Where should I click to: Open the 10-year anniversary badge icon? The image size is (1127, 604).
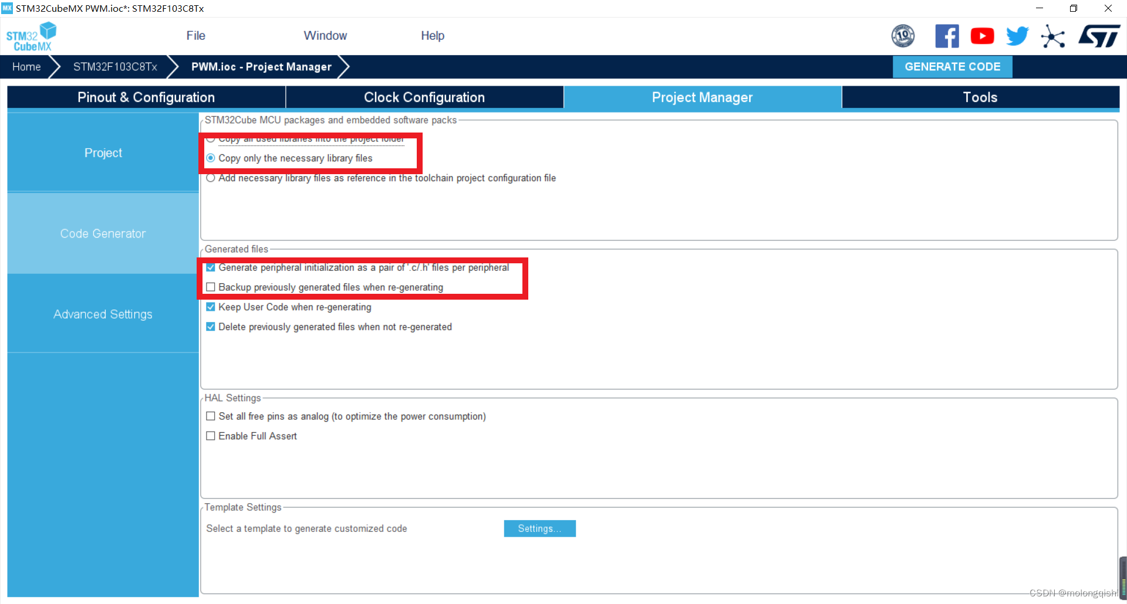[903, 36]
